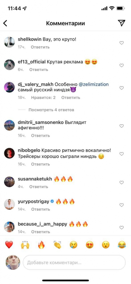Insert the laughing tears quick emoji
The image size is (131, 284).
tap(122, 245)
